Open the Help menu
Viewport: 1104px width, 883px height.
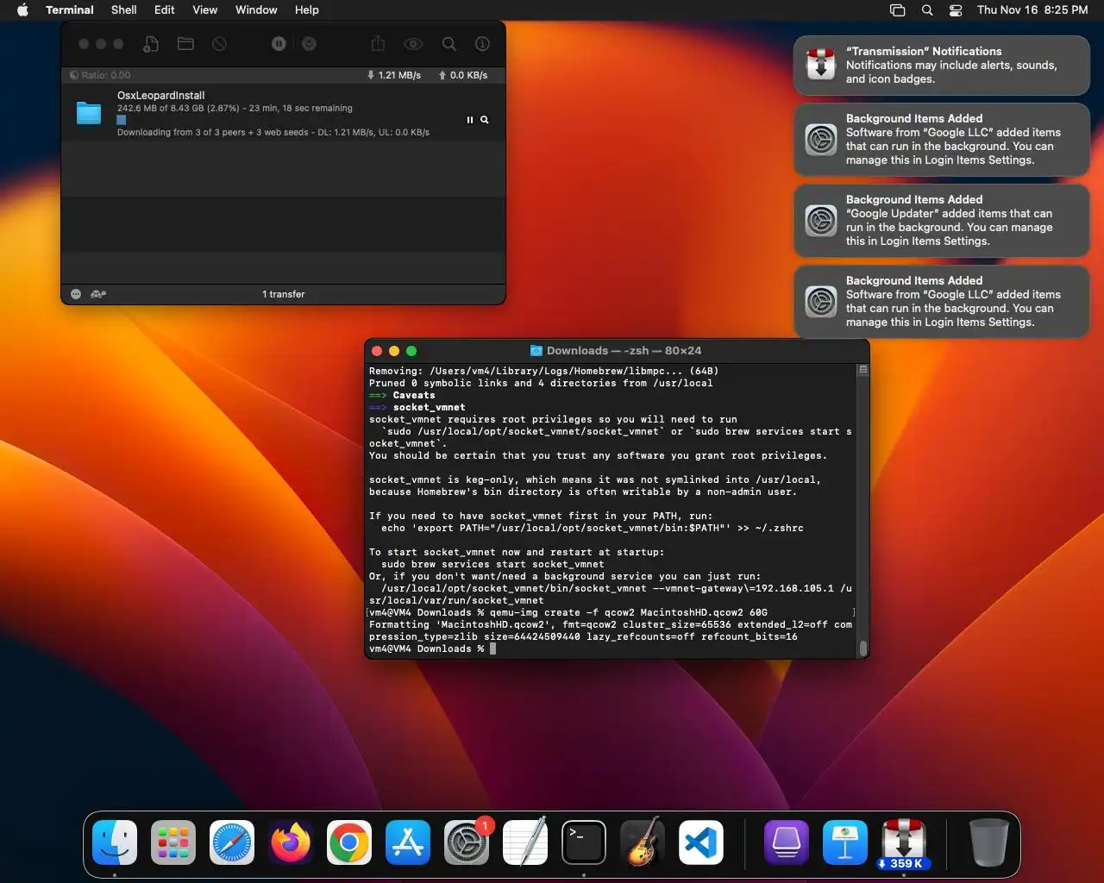pyautogui.click(x=307, y=10)
